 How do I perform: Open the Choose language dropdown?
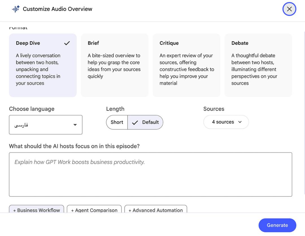(x=46, y=125)
